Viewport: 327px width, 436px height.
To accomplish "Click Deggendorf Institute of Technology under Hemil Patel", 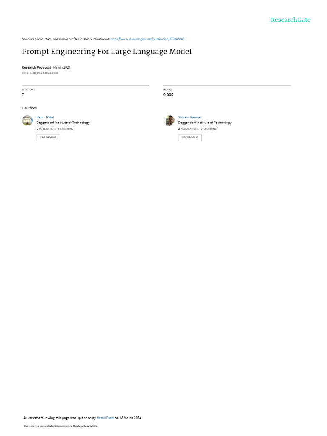I will 63,123.
